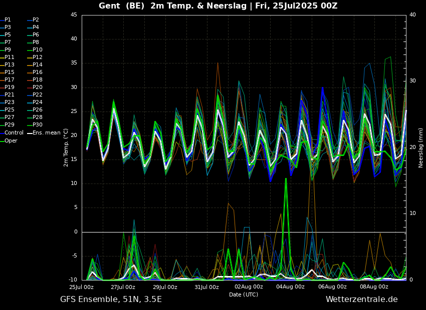The image size is (426, 310).
Task: Click the 2m Temp. (°C) axis label
Action: coord(66,147)
